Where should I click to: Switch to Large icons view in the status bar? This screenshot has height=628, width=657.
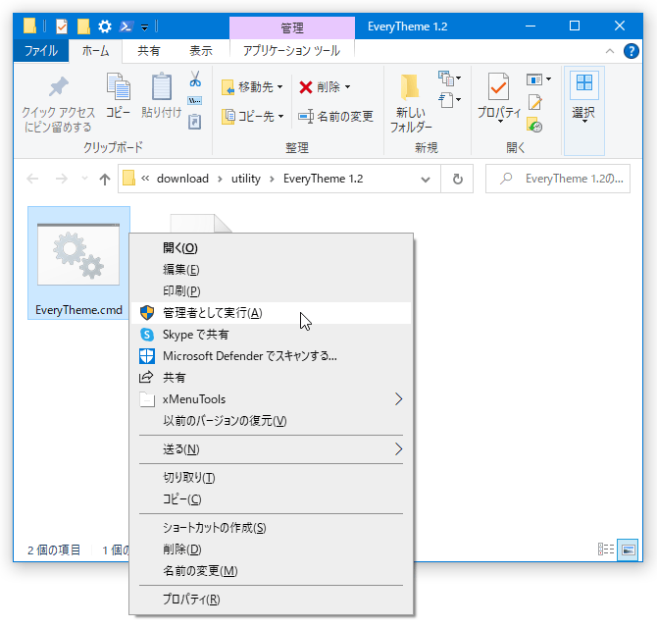(x=628, y=549)
